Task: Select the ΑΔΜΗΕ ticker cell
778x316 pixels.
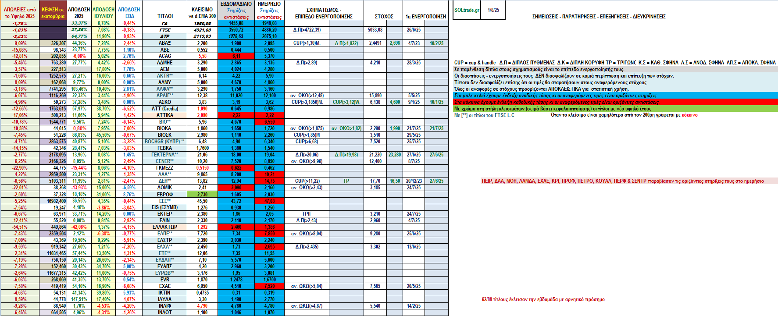Action: click(x=165, y=63)
